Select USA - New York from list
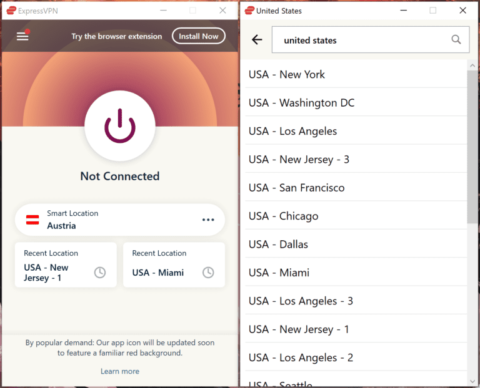 tap(356, 74)
